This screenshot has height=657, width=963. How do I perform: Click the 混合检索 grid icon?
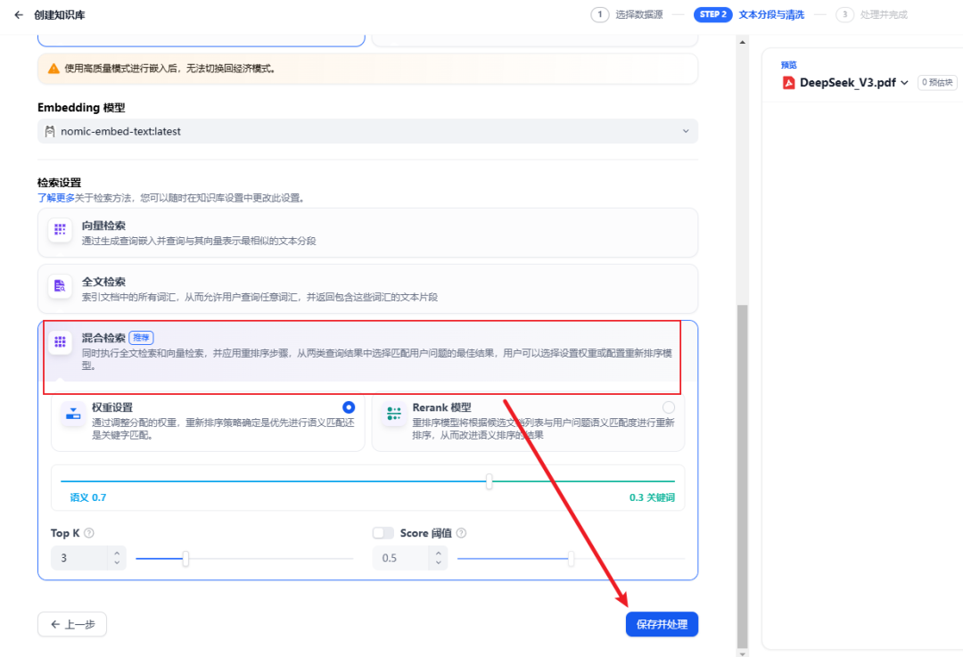61,341
